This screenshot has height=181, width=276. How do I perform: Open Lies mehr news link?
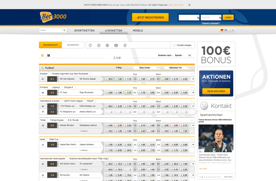(203, 169)
